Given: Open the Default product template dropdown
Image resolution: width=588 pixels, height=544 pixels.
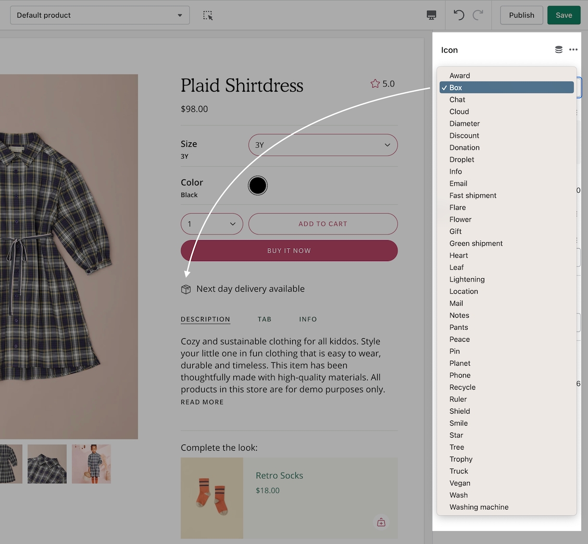Looking at the screenshot, I should point(99,15).
